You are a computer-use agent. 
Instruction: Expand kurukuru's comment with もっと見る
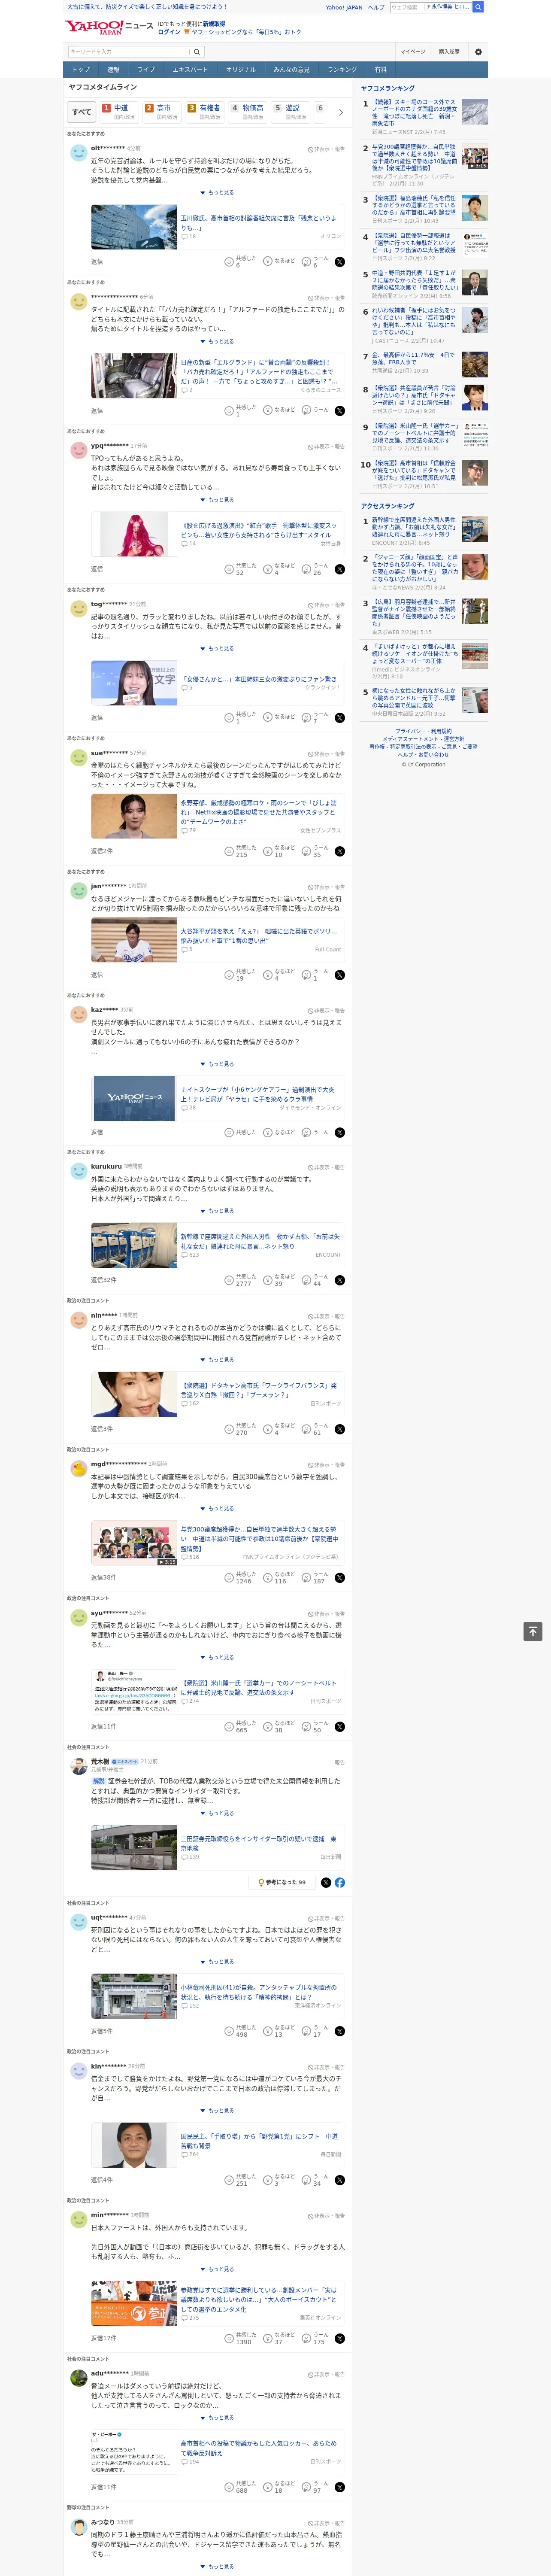217,1211
